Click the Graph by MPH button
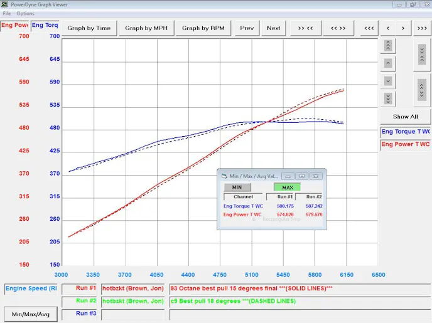Screen dimensions: 432x323 [x=146, y=28]
